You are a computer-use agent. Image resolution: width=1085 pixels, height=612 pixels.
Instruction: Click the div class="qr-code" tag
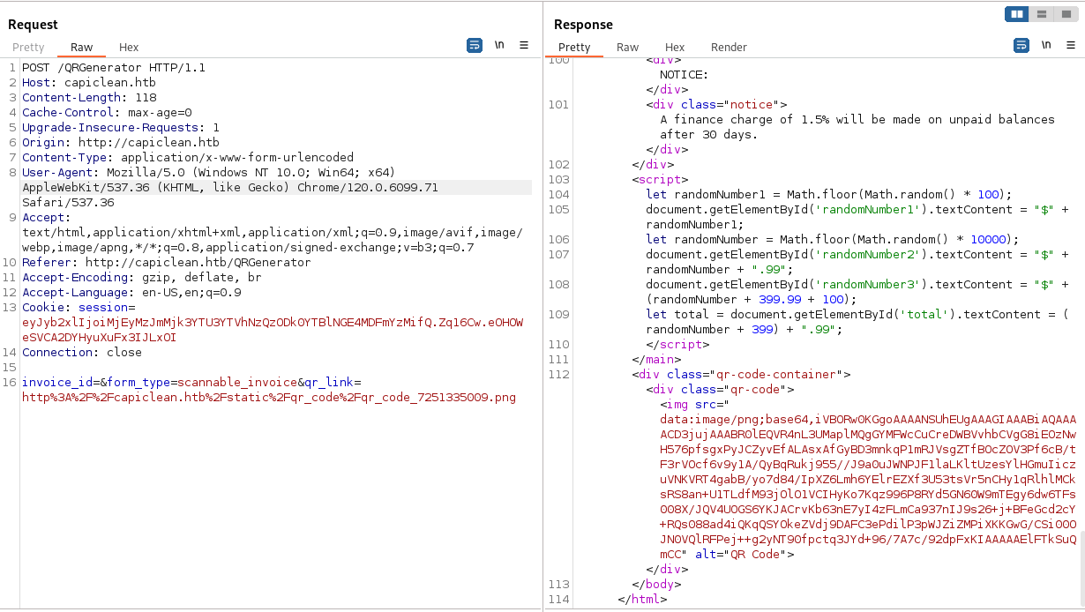720,390
